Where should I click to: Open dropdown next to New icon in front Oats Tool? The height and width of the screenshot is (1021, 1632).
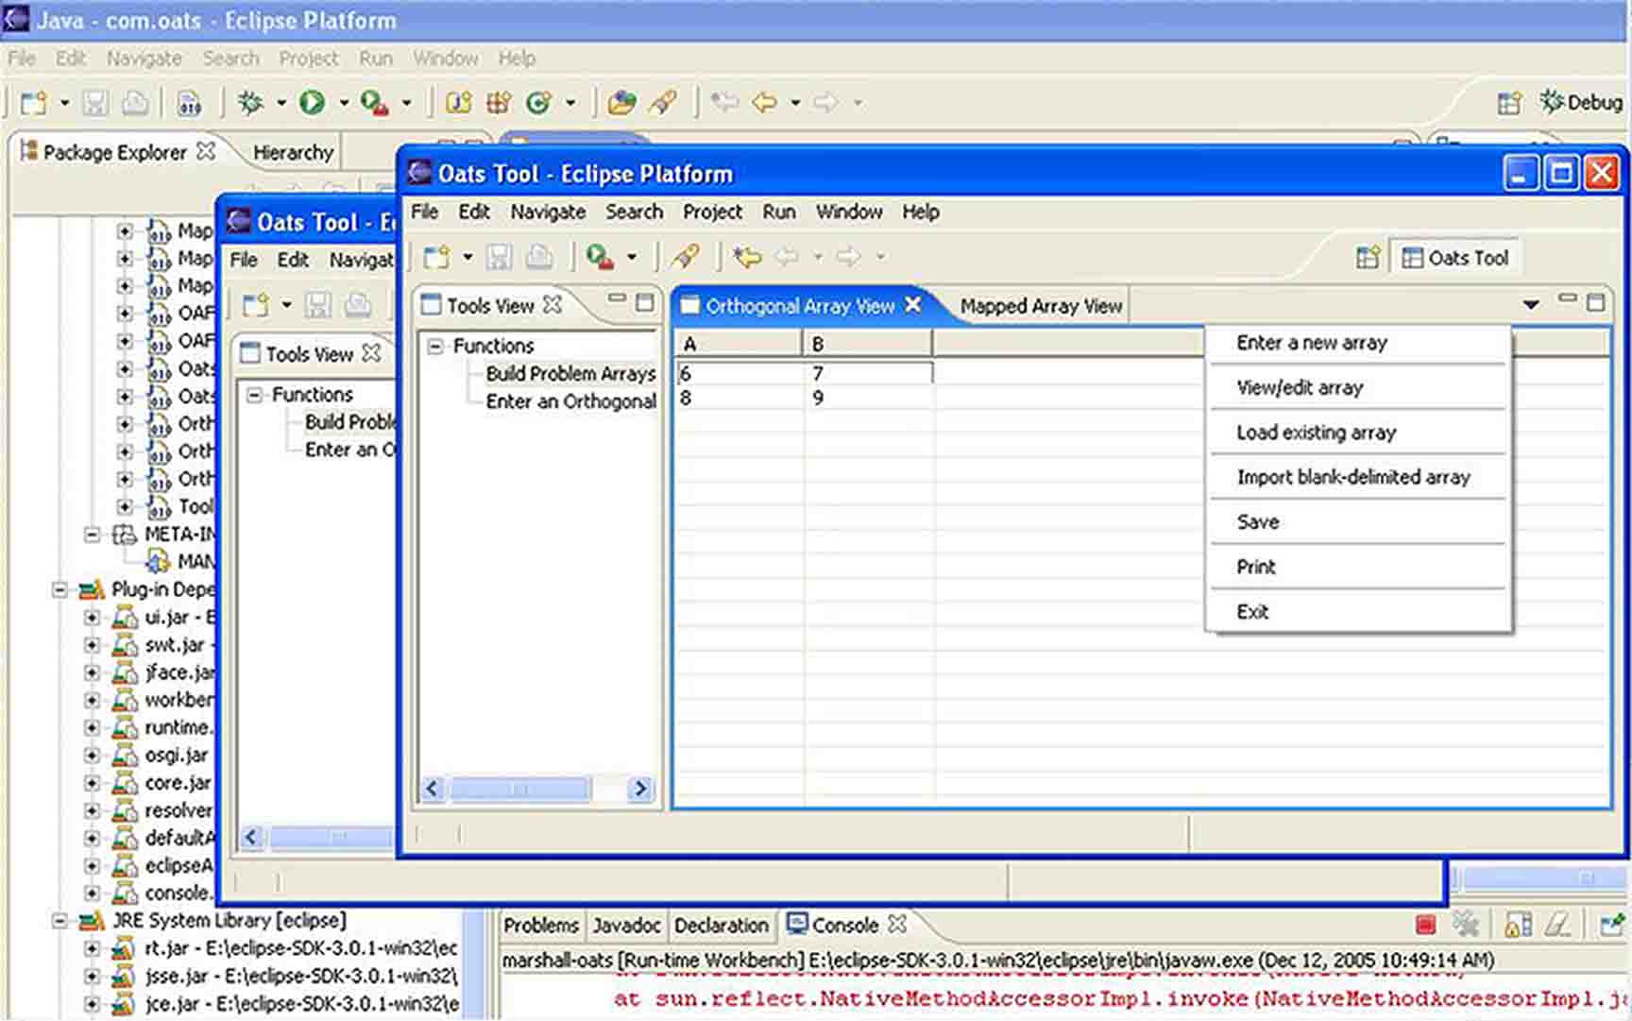(467, 257)
